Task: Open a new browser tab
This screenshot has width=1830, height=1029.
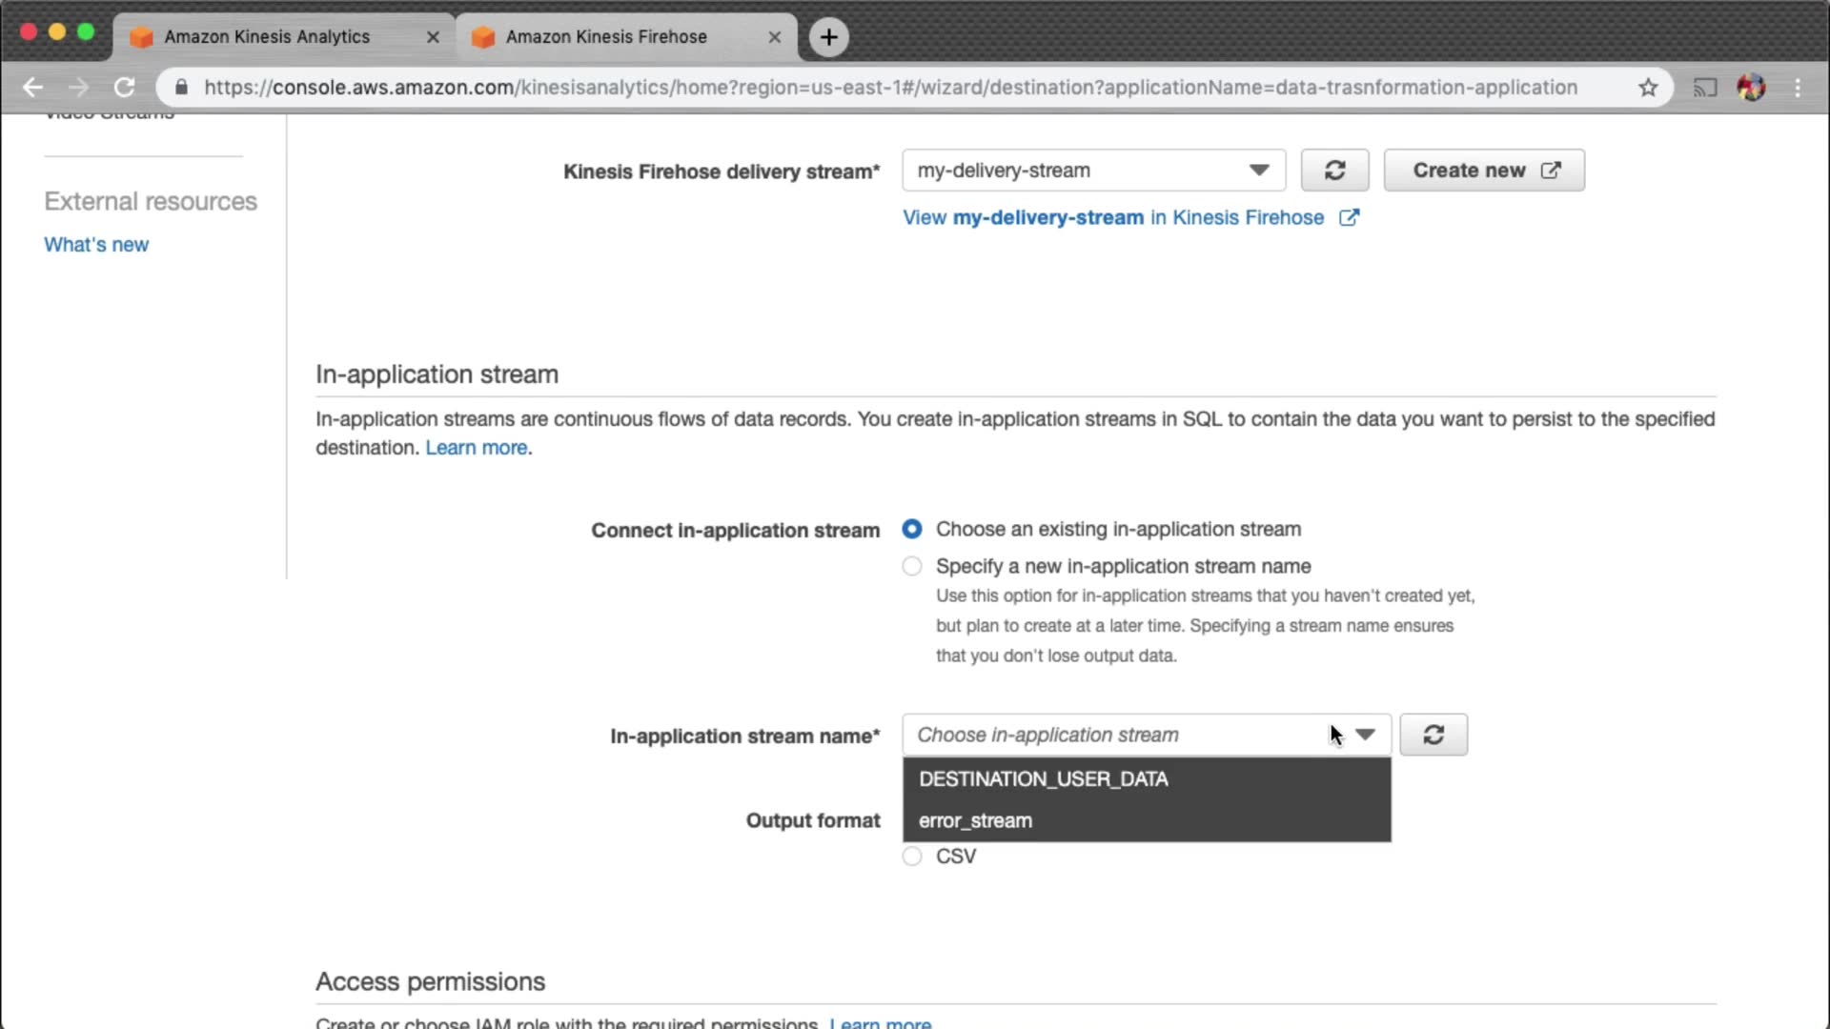Action: (x=828, y=37)
